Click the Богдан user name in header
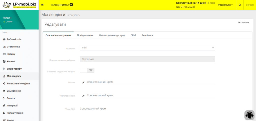 click(x=249, y=5)
